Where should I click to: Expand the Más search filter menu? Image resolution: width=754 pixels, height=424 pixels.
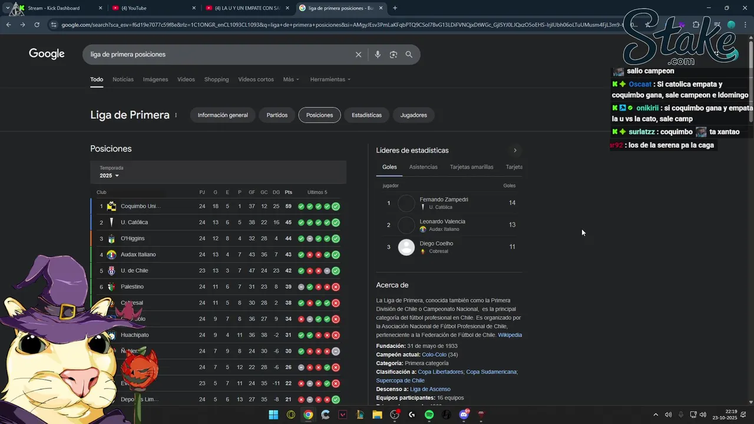pos(291,79)
